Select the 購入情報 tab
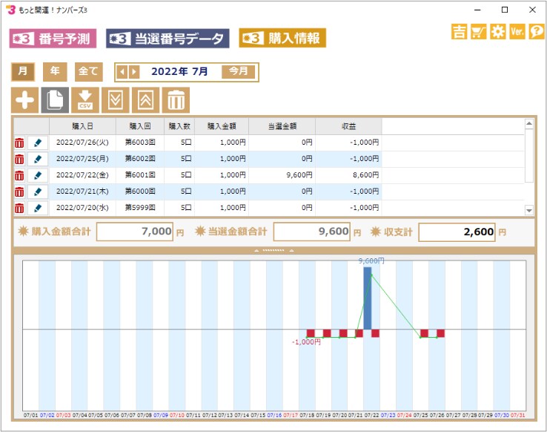Image resolution: width=547 pixels, height=432 pixels. (x=282, y=38)
